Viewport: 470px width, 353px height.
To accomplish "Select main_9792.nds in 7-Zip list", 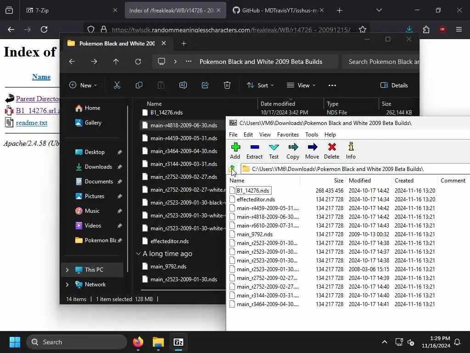I will (255, 234).
